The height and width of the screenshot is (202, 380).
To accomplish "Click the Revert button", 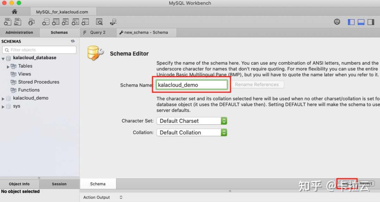I will pyautogui.click(x=366, y=183).
